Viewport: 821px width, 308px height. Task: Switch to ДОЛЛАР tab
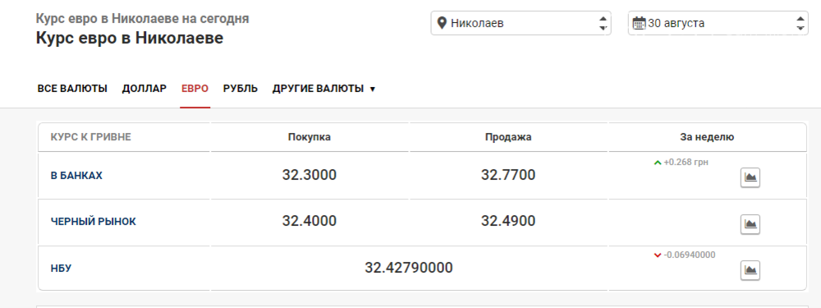pos(144,89)
